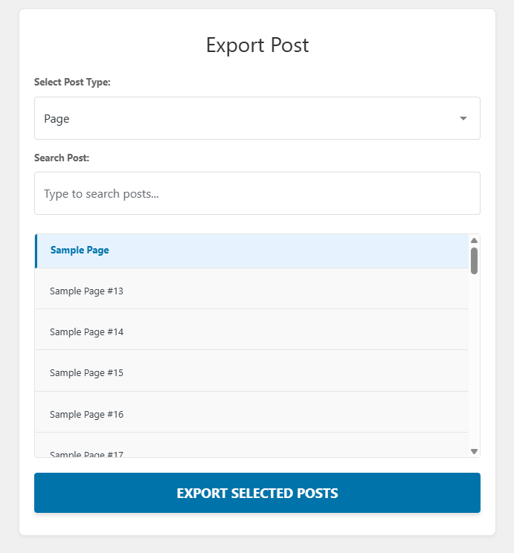The height and width of the screenshot is (553, 514).
Task: Select 'Sample Page #16' for export
Action: pos(86,414)
